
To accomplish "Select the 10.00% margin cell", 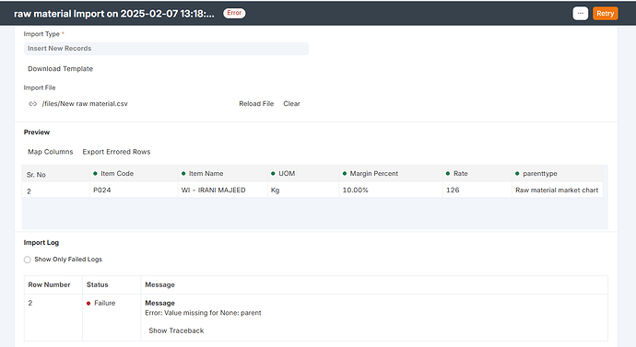I will pos(391,190).
